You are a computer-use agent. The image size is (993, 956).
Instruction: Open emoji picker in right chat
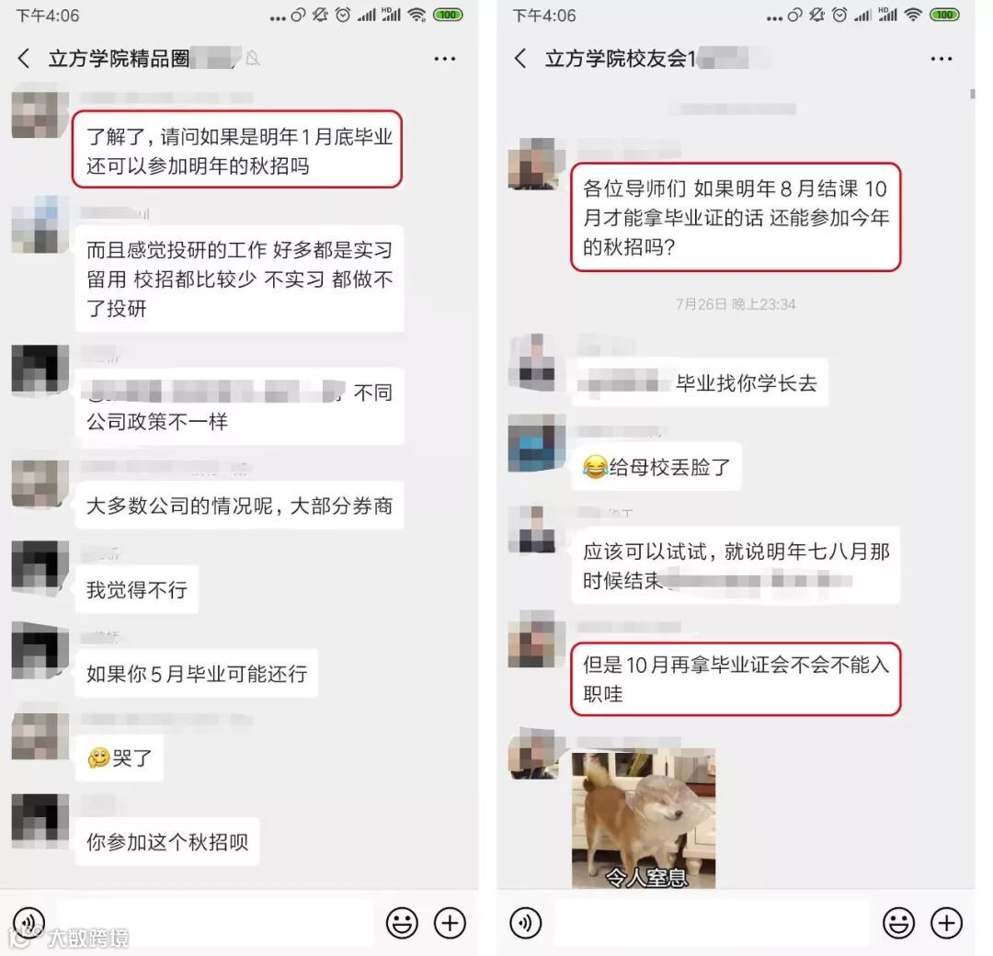[x=898, y=922]
